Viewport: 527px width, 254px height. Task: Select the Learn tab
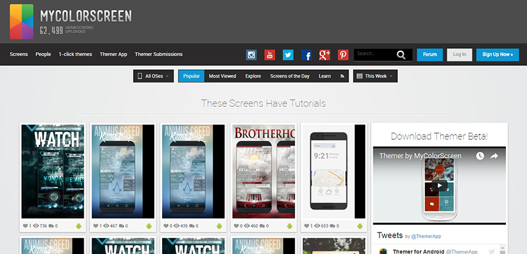click(325, 76)
